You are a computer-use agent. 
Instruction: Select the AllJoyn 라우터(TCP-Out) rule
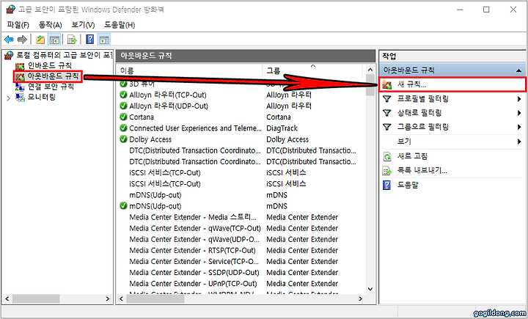pos(168,95)
